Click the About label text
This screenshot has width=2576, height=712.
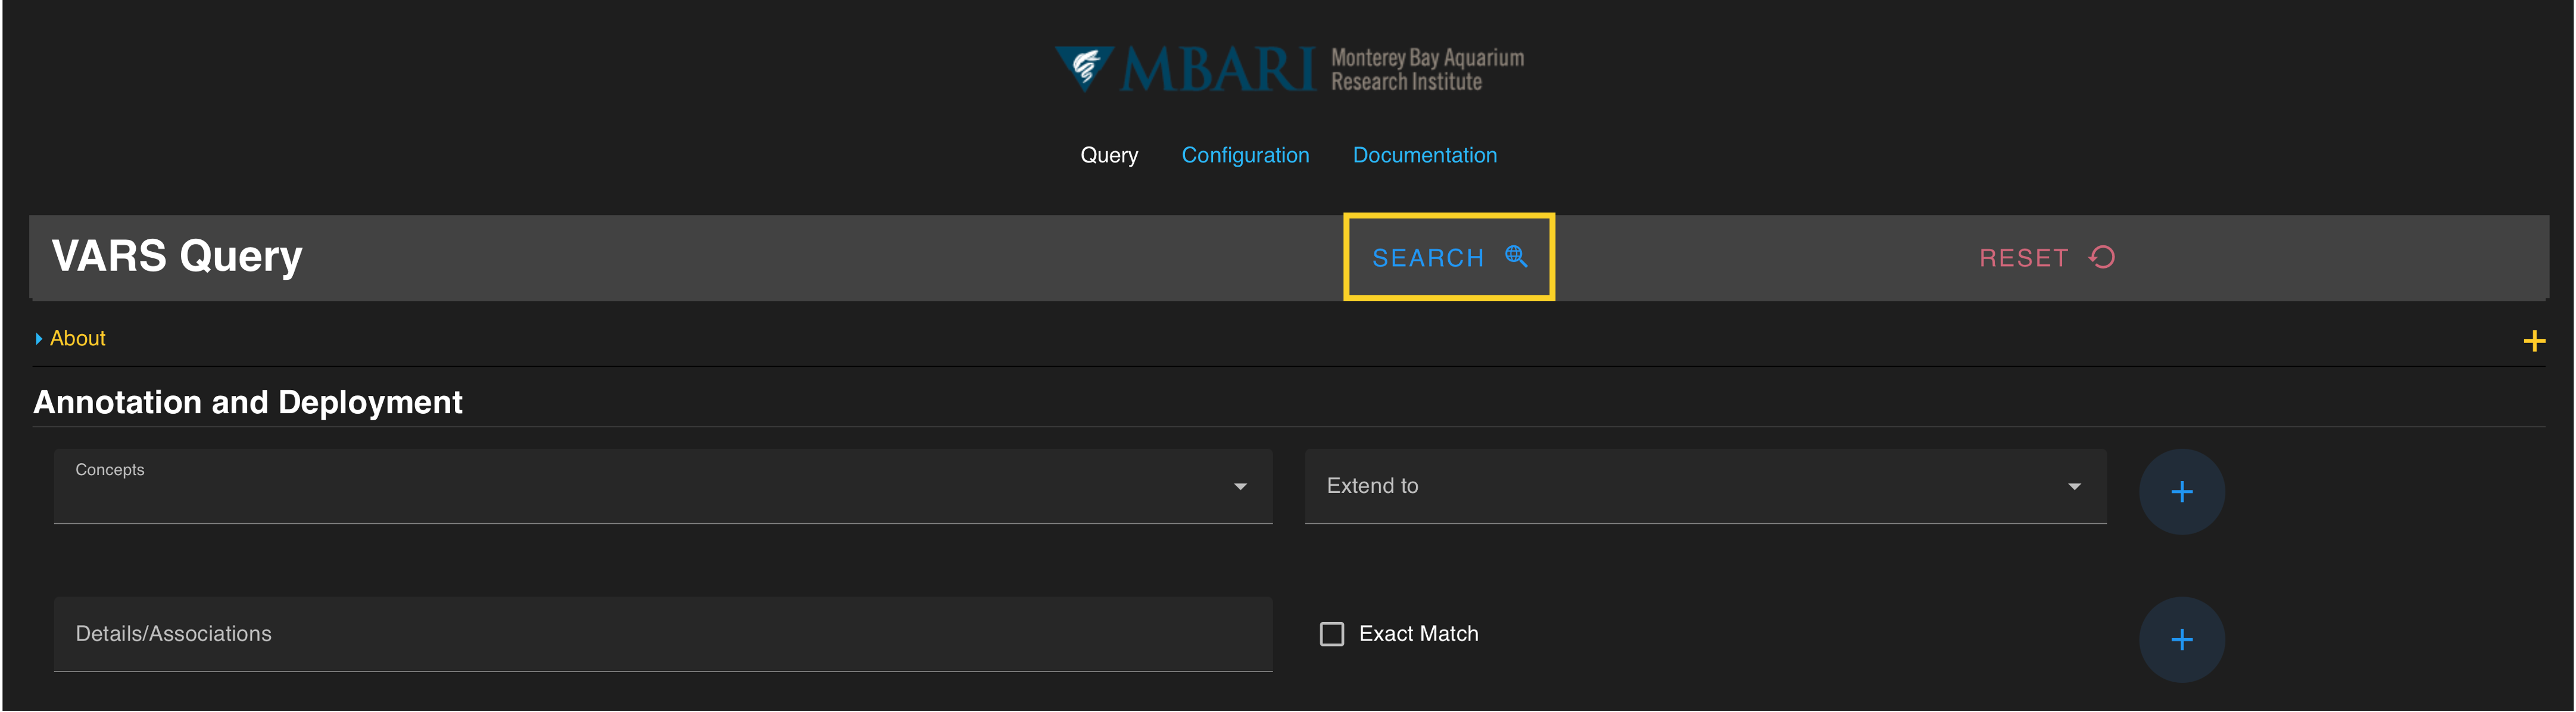click(78, 339)
